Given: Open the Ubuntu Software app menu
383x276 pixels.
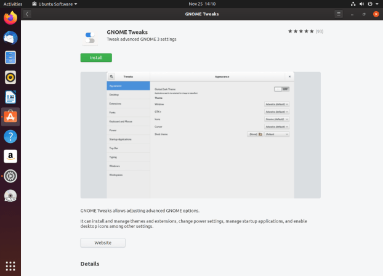Looking at the screenshot, I should coord(55,4).
